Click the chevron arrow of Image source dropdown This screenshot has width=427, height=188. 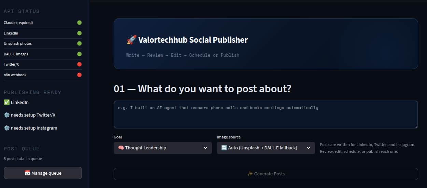[308, 148]
